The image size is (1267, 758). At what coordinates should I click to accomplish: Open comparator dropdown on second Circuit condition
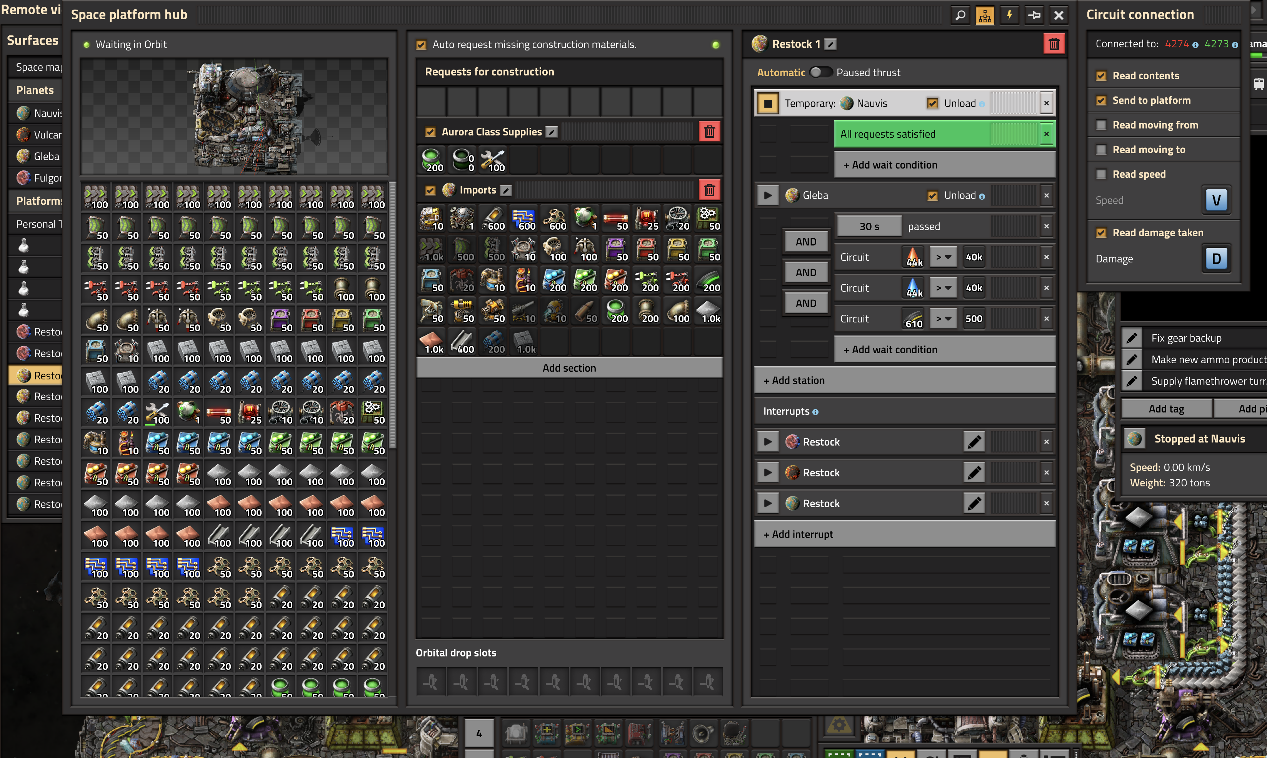click(943, 288)
